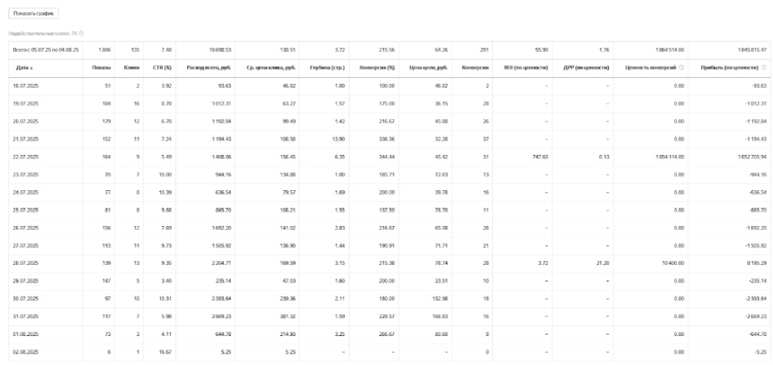
Task: Select date cell 20.07.2025
Action: (x=25, y=121)
